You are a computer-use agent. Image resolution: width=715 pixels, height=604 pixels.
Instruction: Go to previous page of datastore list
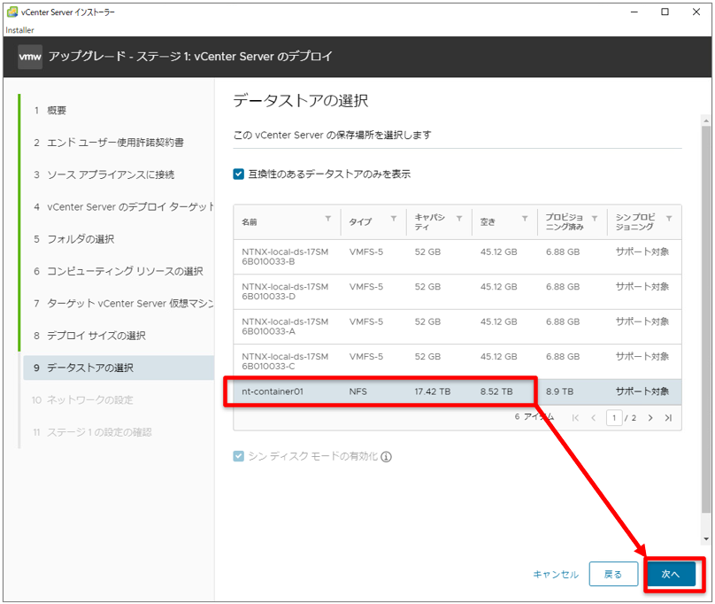(593, 418)
